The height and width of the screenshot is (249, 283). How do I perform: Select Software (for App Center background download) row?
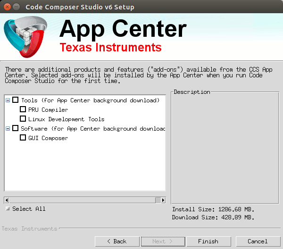(93, 129)
